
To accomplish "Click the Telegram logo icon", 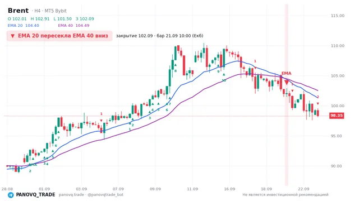I will tap(11, 195).
